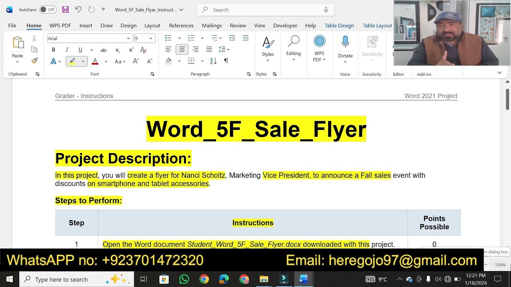Apply strikethrough formatting
511x287 pixels.
[x=103, y=50]
